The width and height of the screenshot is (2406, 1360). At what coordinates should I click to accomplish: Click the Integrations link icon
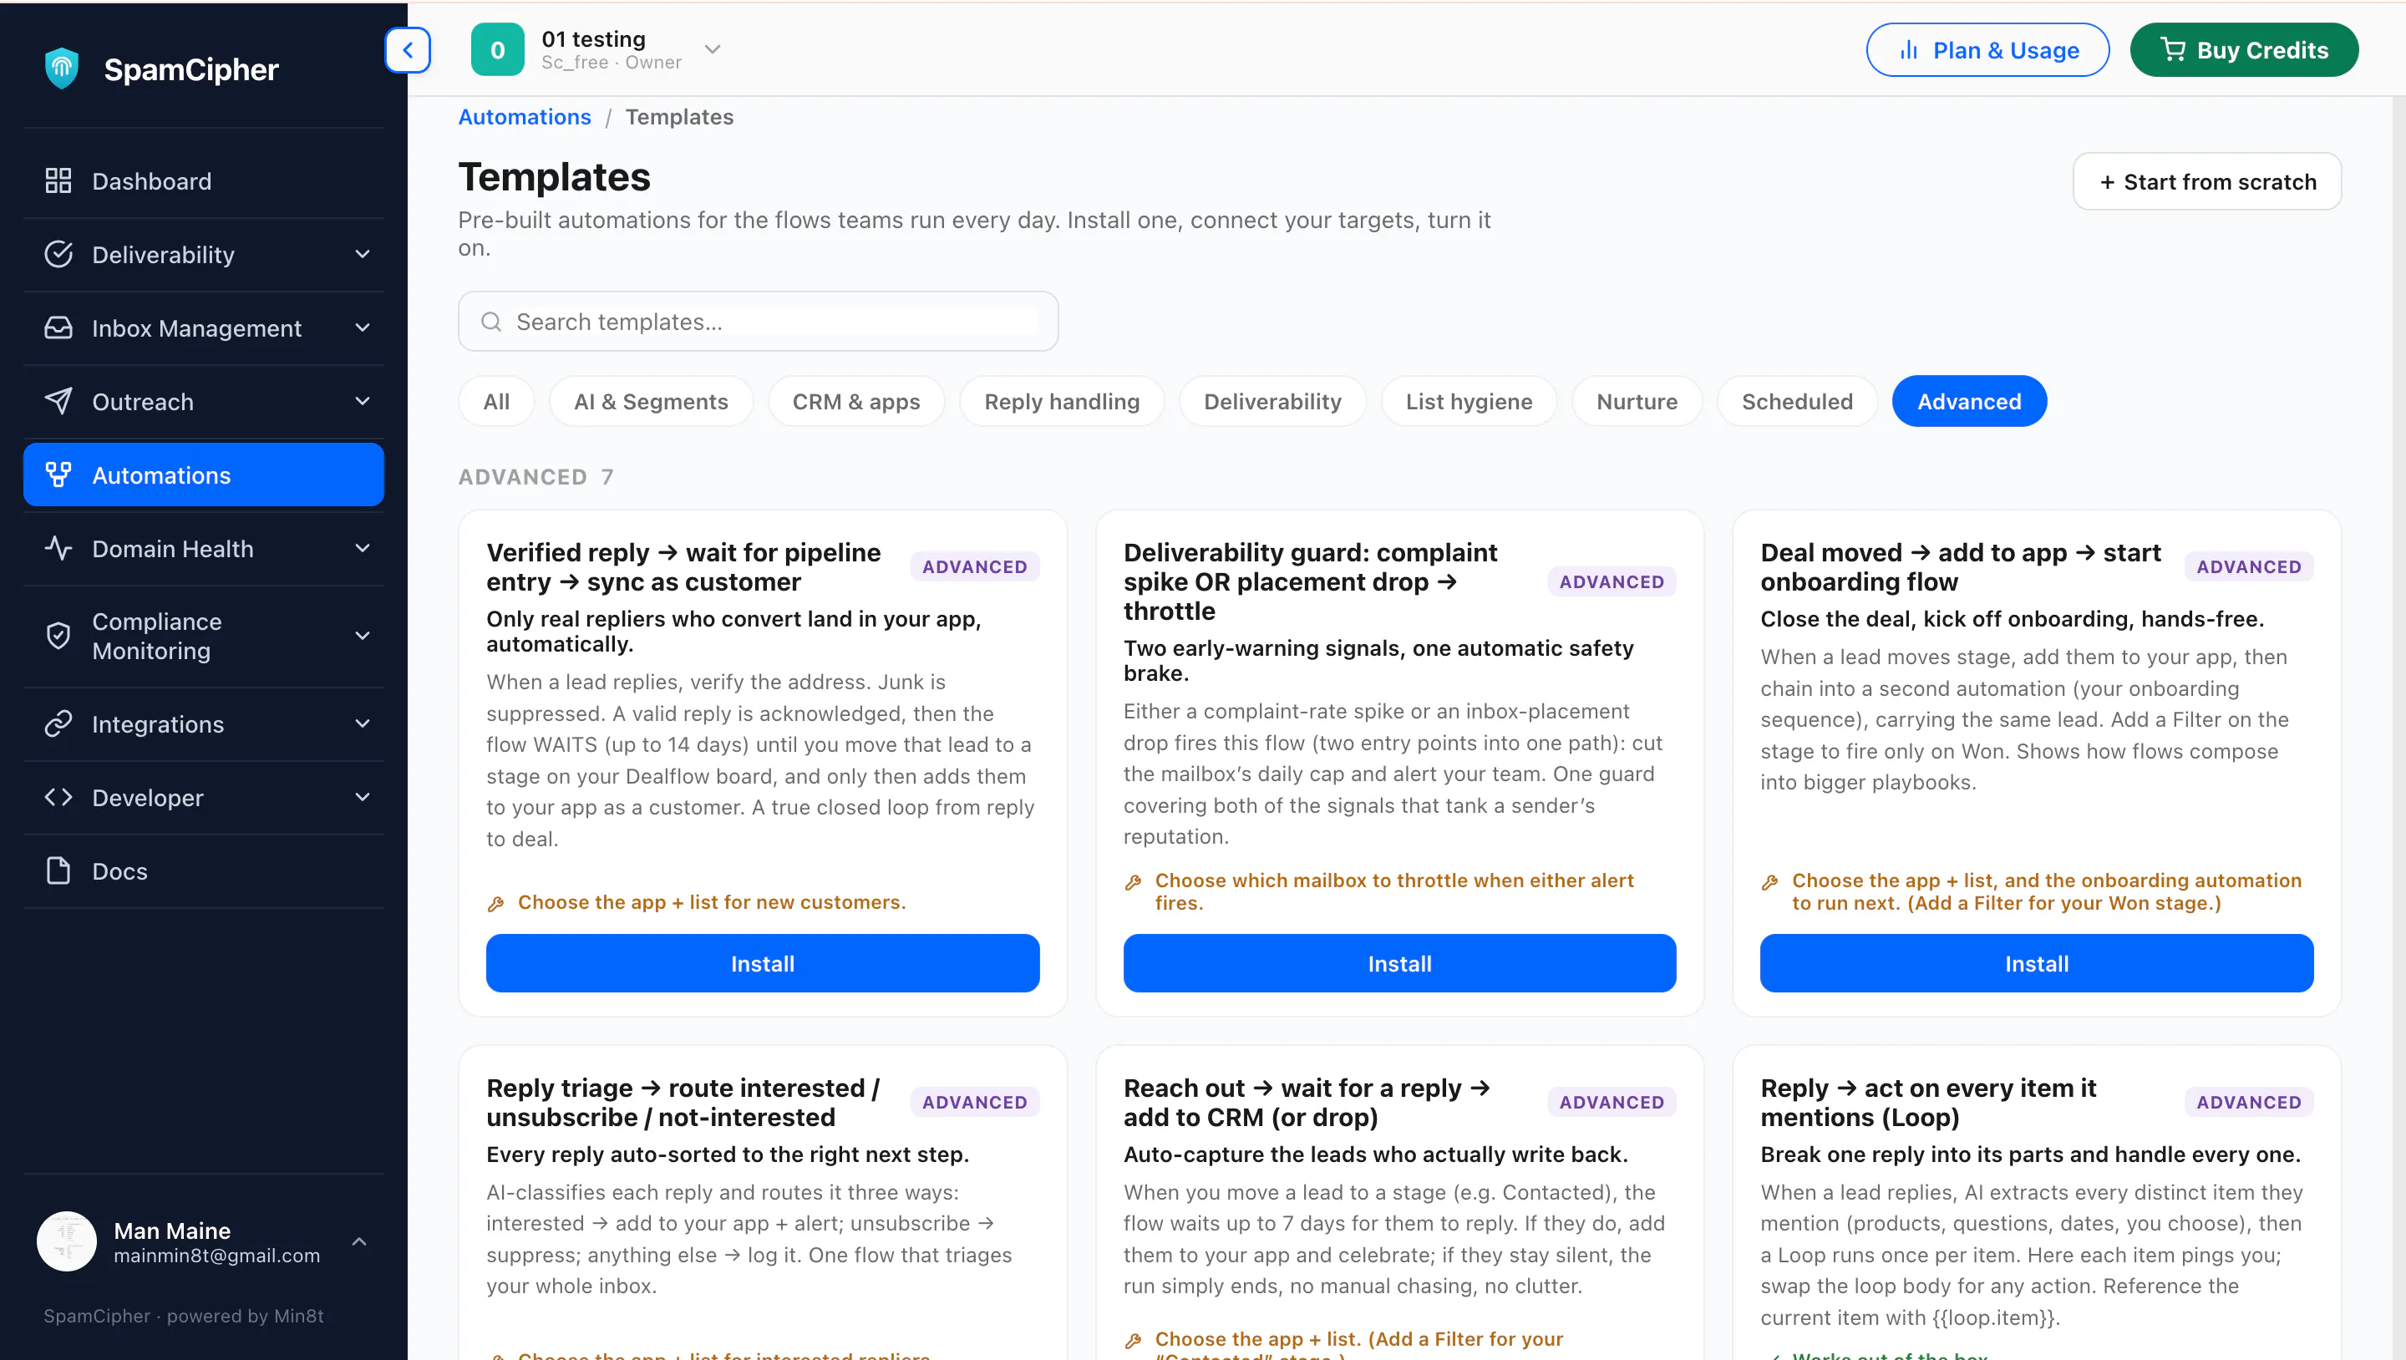click(x=58, y=724)
